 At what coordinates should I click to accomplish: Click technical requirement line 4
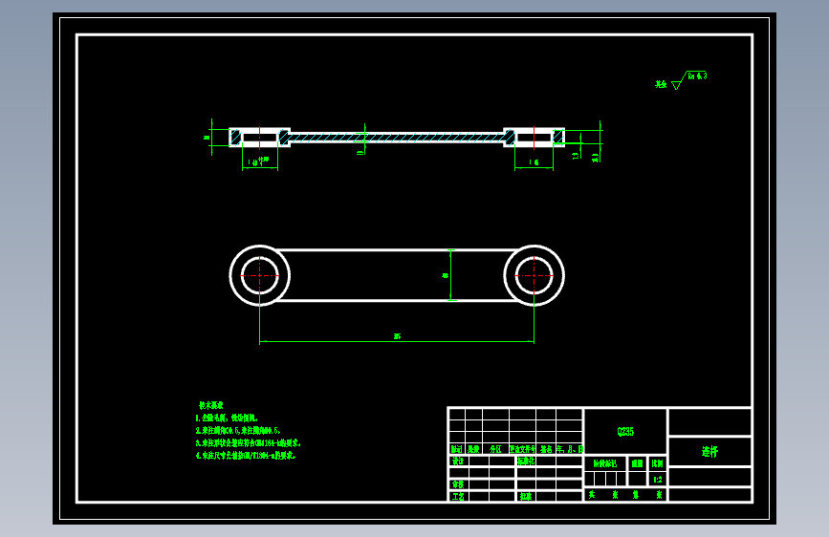(x=246, y=455)
